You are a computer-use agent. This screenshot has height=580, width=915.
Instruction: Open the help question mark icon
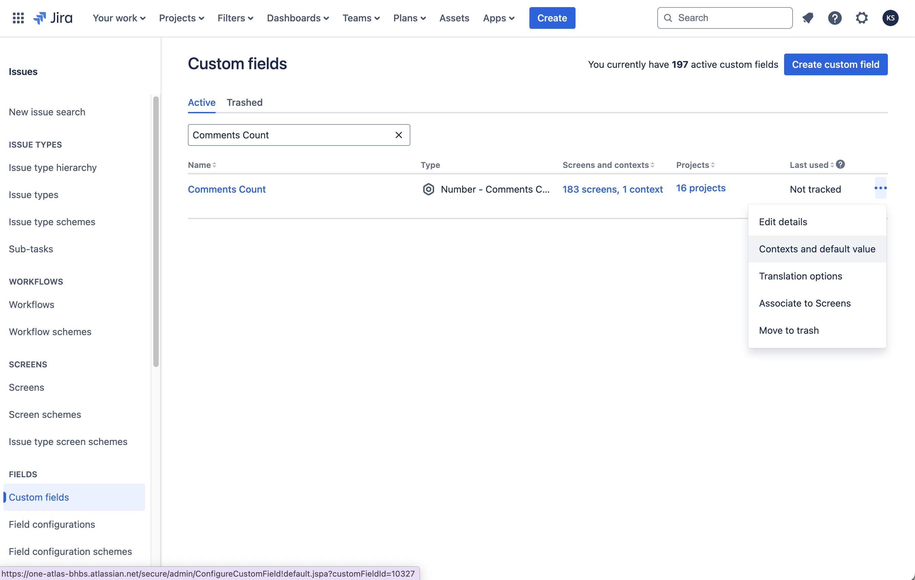[834, 18]
